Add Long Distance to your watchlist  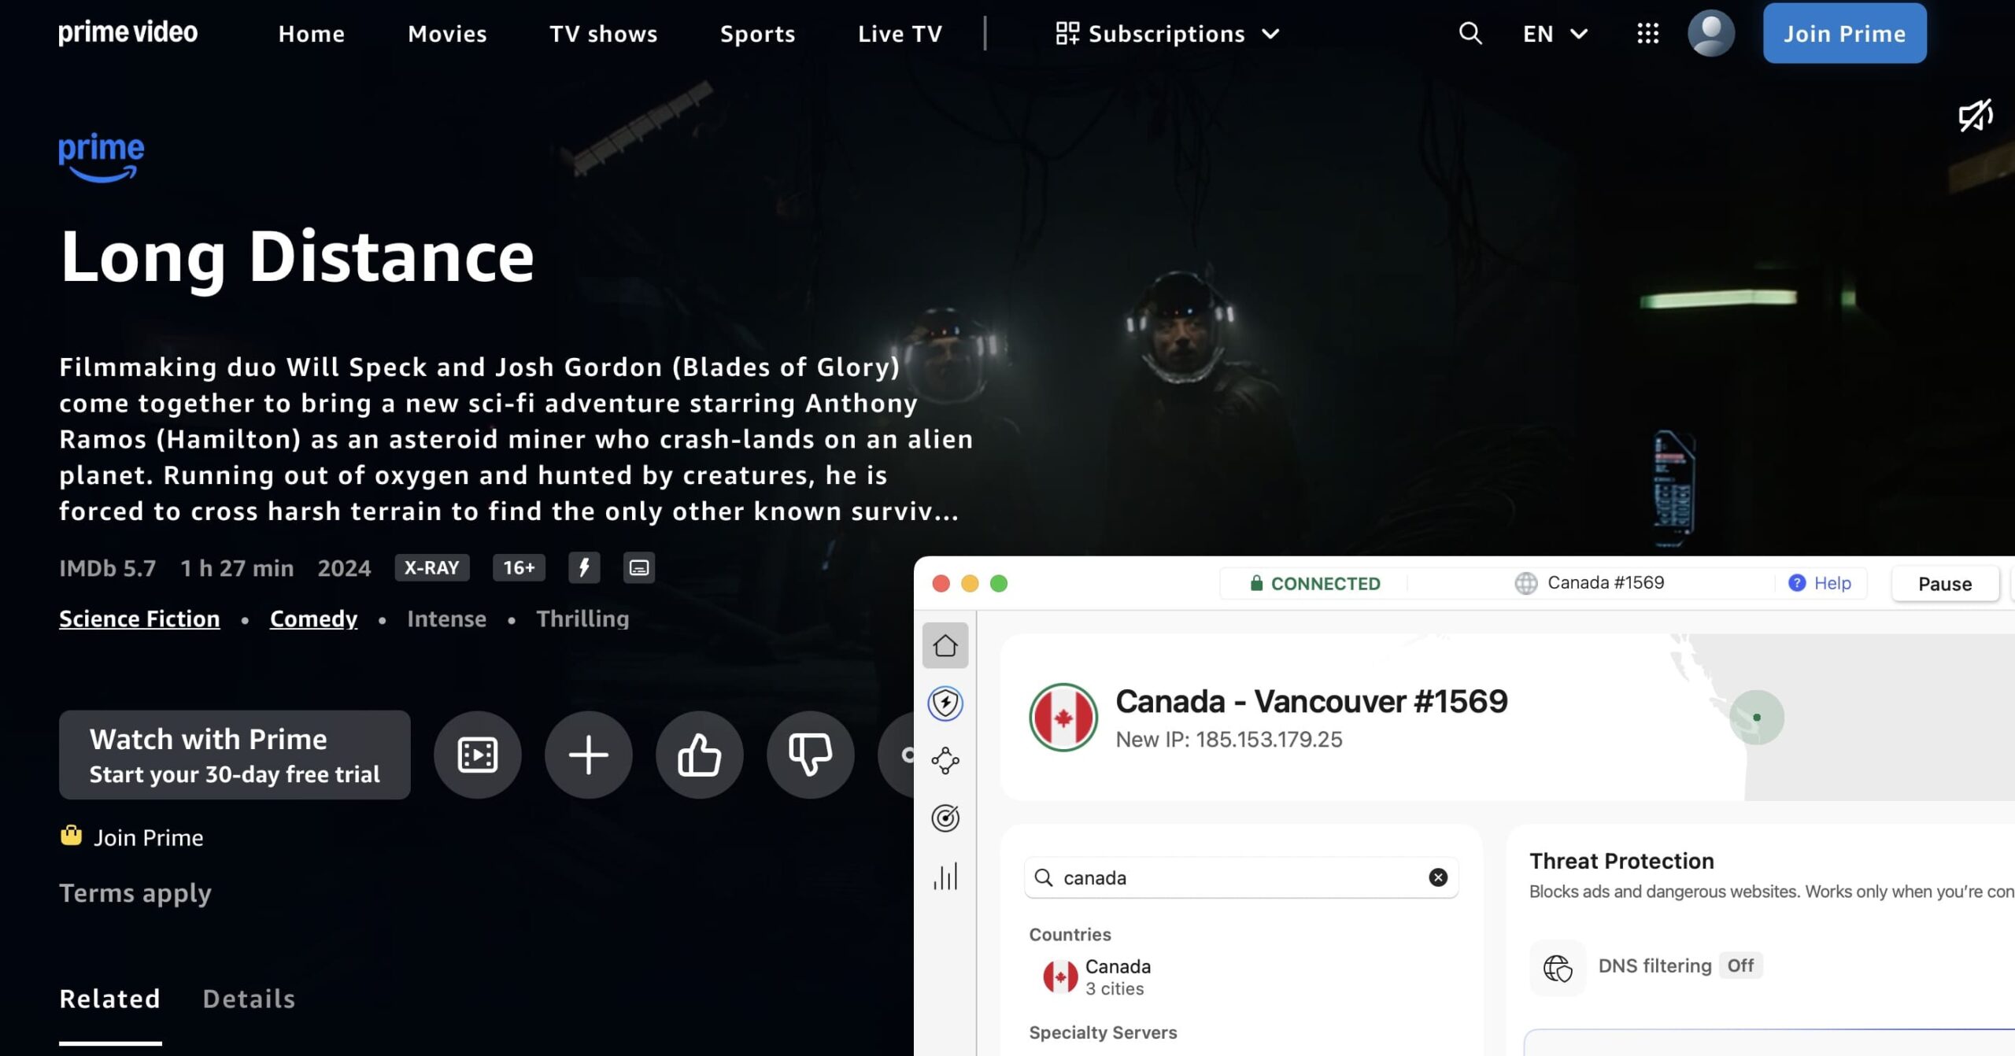588,754
